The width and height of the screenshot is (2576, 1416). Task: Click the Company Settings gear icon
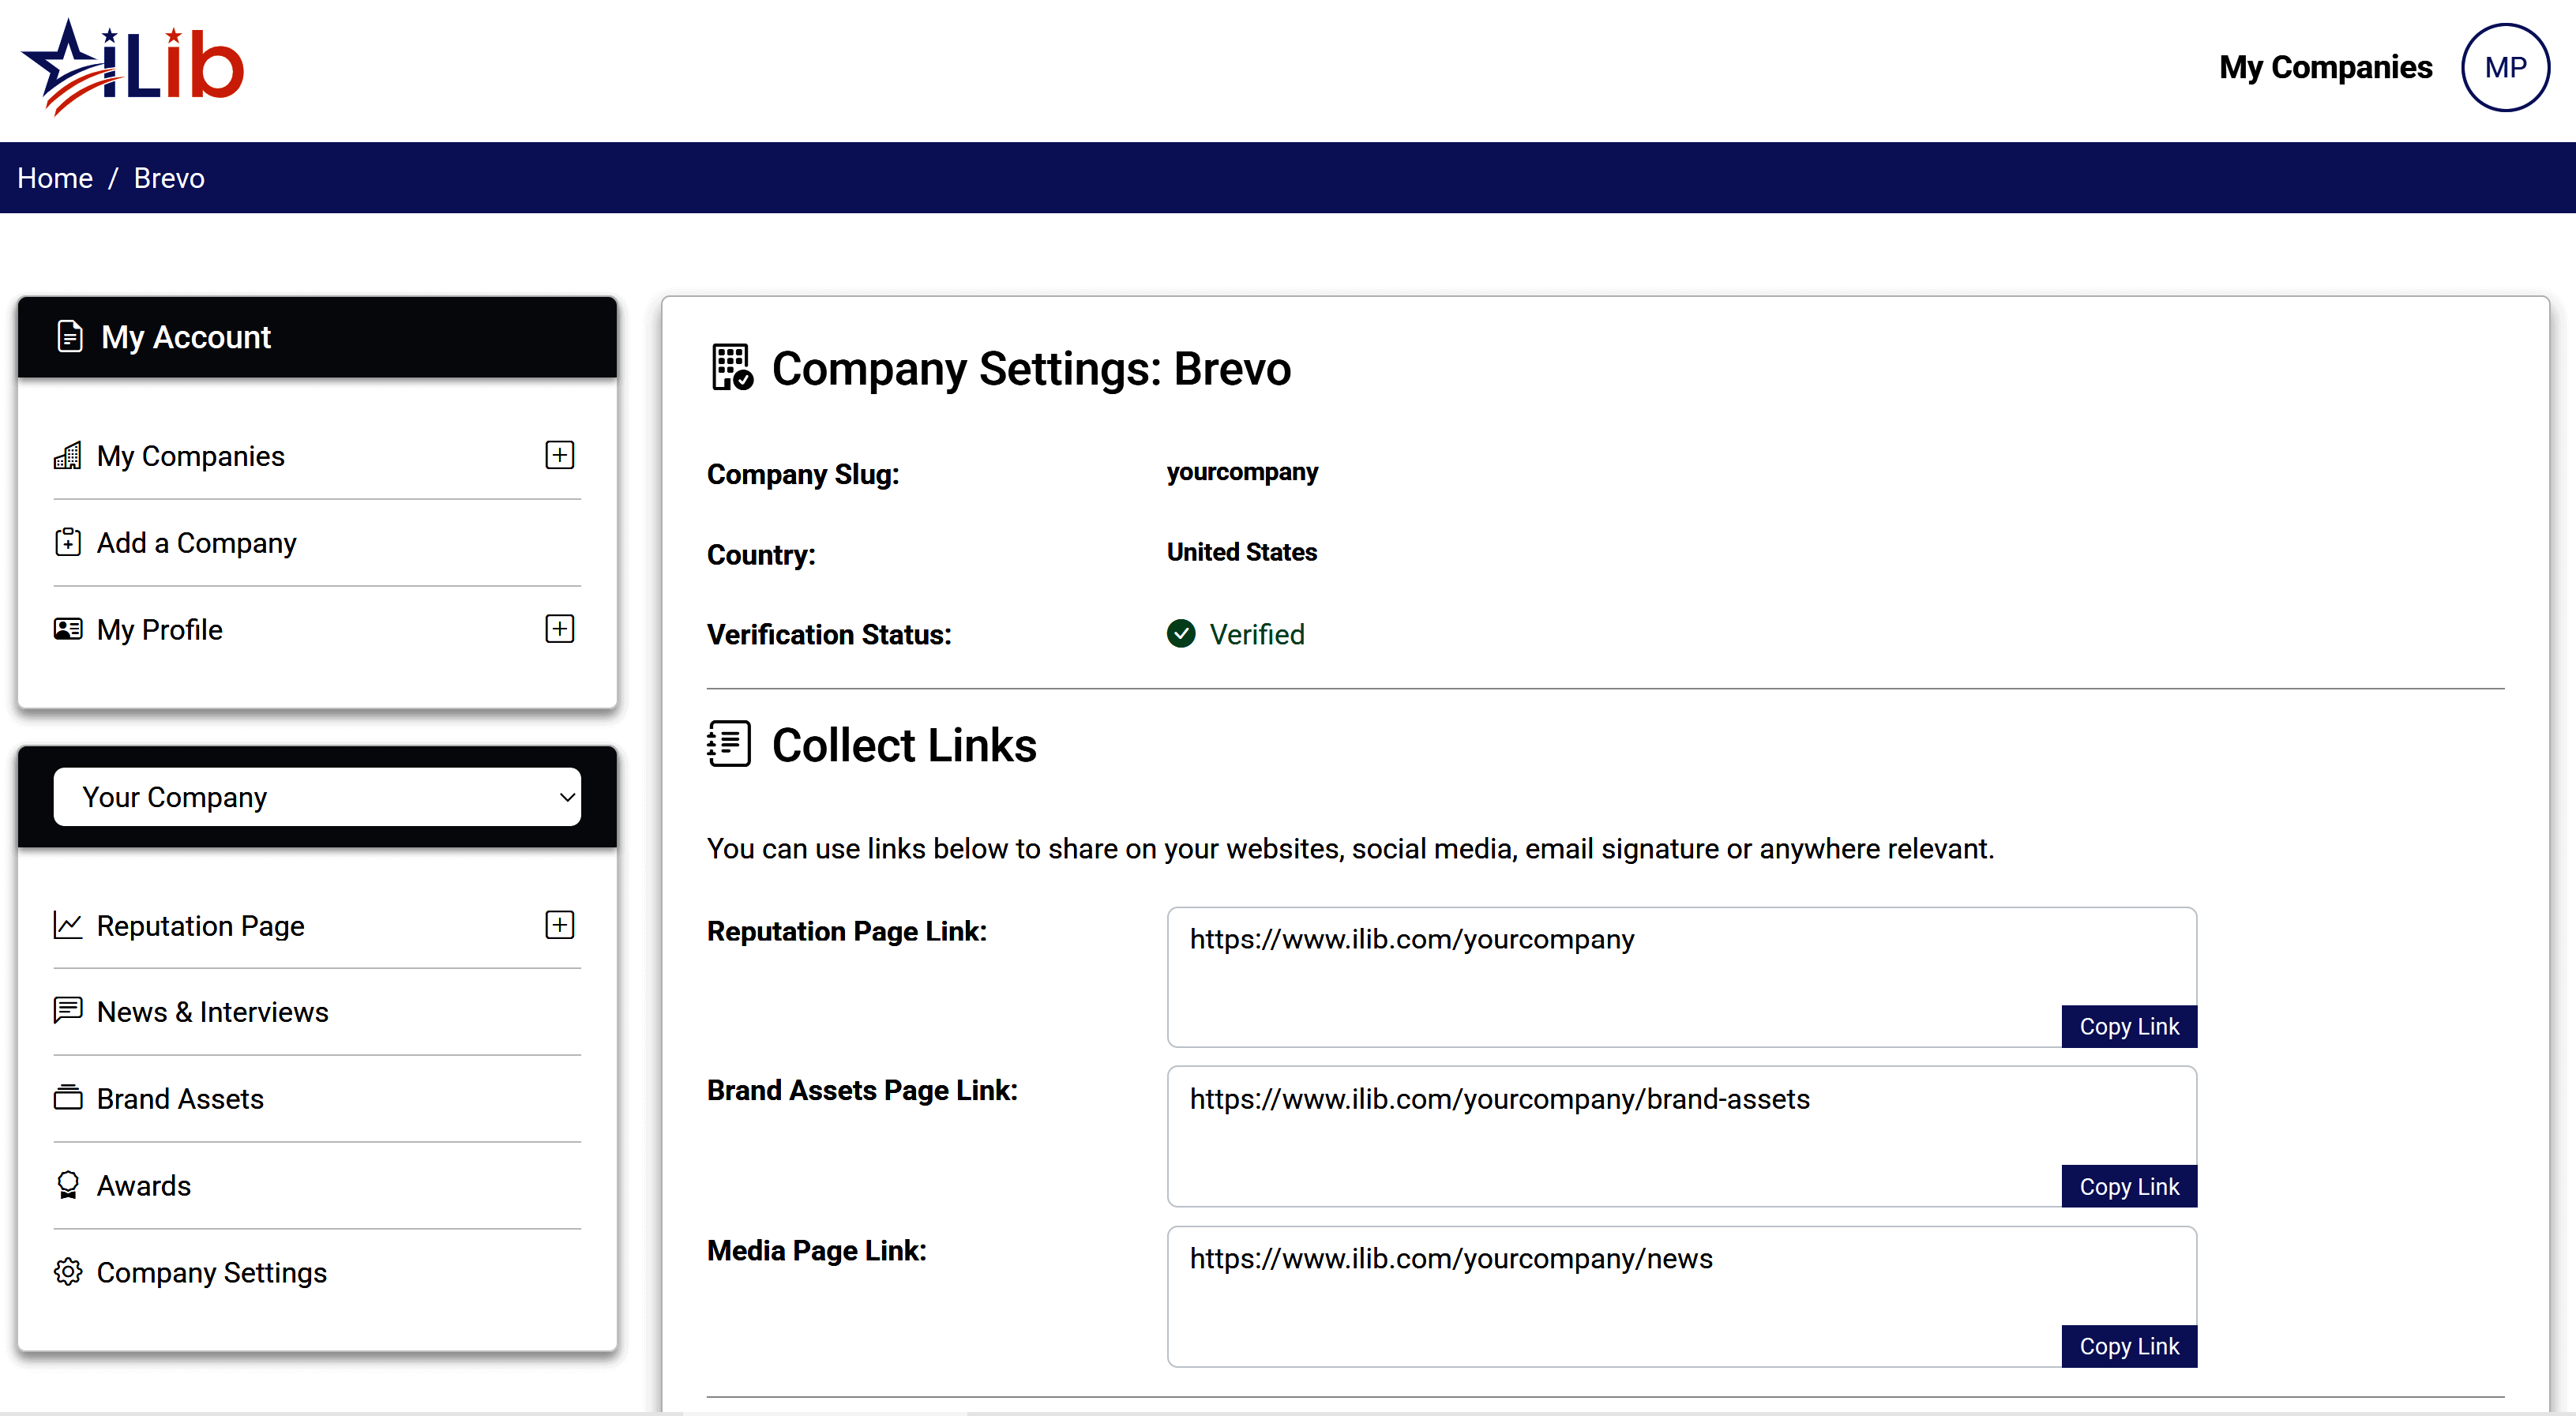pyautogui.click(x=68, y=1272)
